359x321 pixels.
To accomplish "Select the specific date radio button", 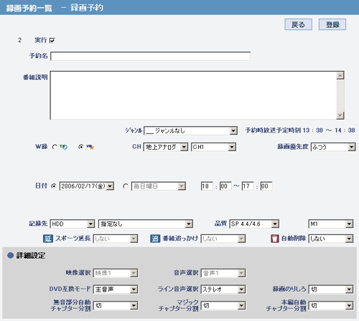I will tap(54, 186).
